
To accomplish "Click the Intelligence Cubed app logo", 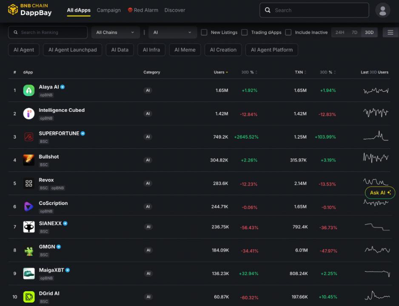I will click(x=29, y=113).
